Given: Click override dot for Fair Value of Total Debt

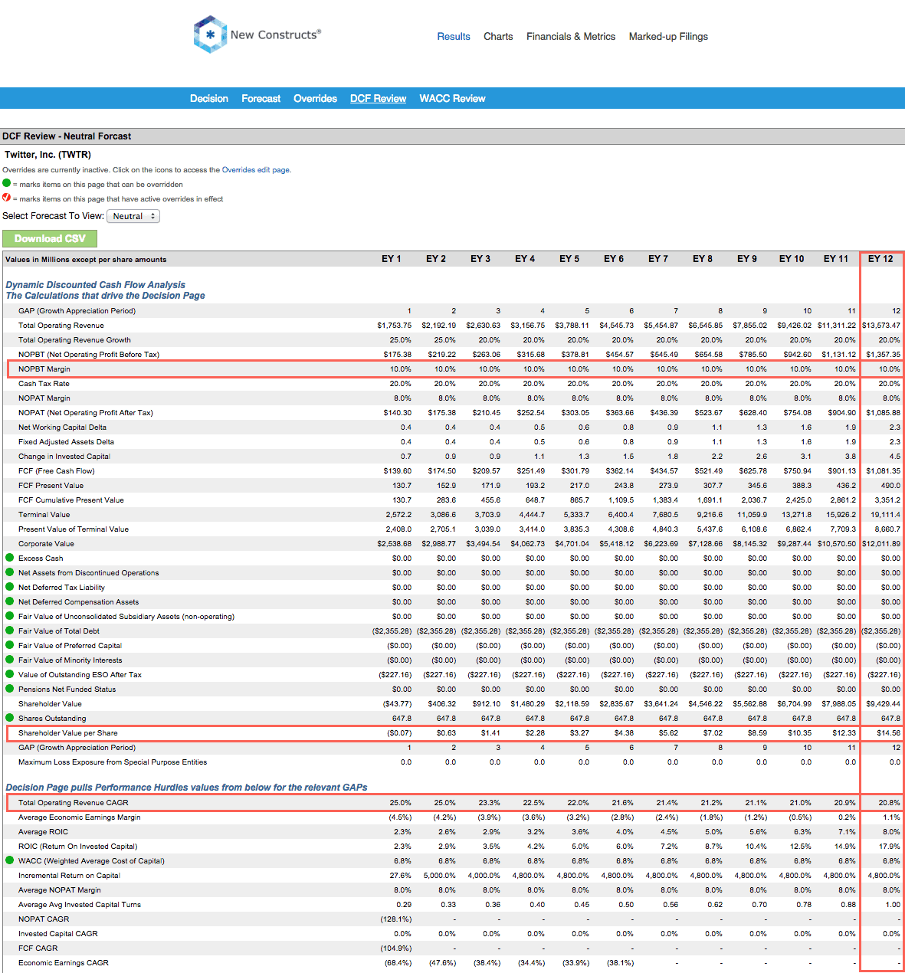Looking at the screenshot, I should [x=10, y=631].
